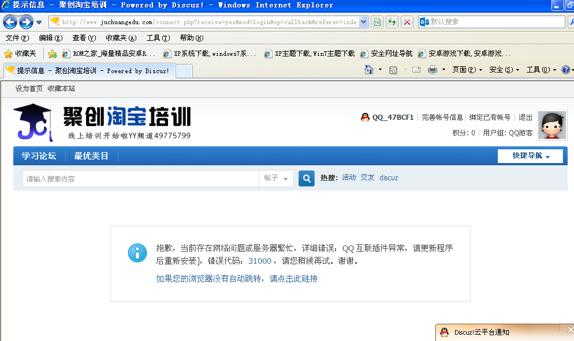This screenshot has width=574, height=341.
Task: Open the address bar URL dropdown arrow
Action: click(363, 22)
